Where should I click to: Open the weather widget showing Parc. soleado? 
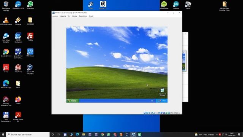(204, 134)
